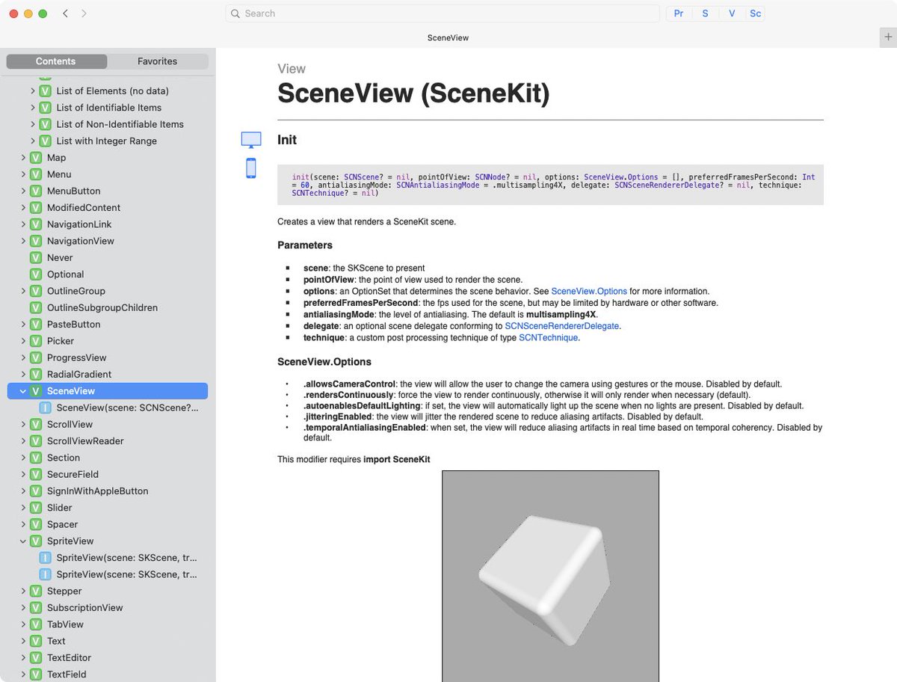Expand the List of Identifiable Items row

tap(33, 108)
